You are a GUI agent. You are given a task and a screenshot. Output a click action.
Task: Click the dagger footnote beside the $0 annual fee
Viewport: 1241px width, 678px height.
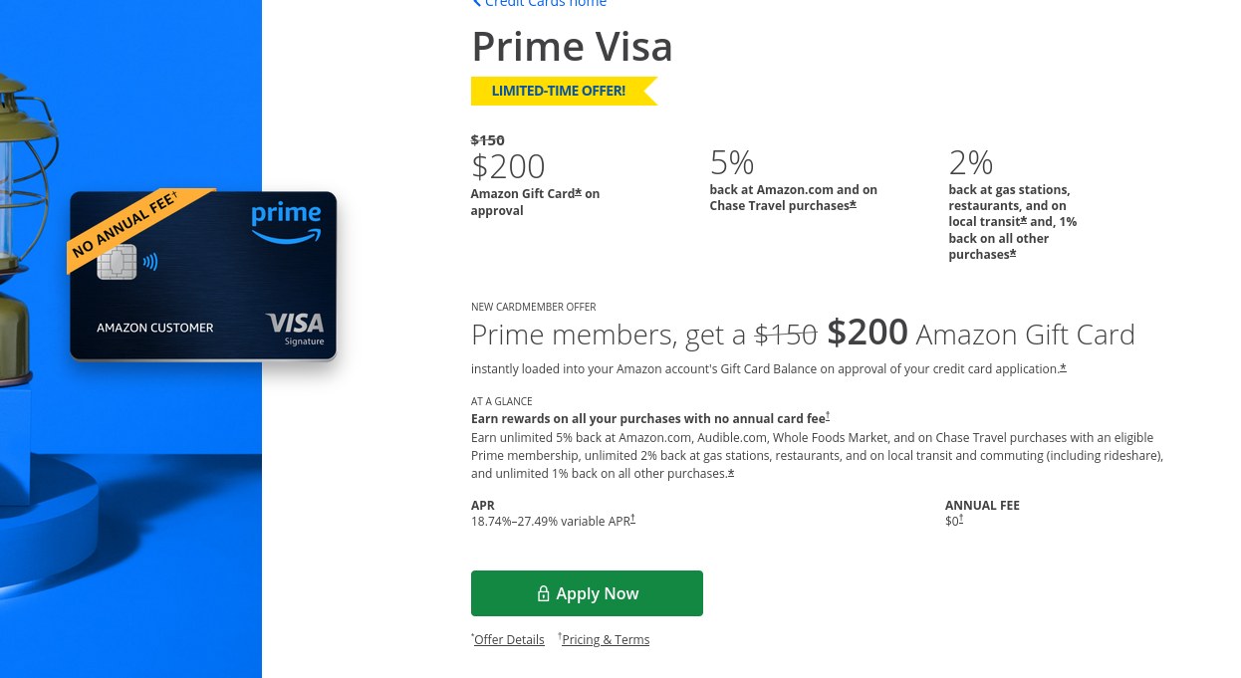[x=961, y=519]
